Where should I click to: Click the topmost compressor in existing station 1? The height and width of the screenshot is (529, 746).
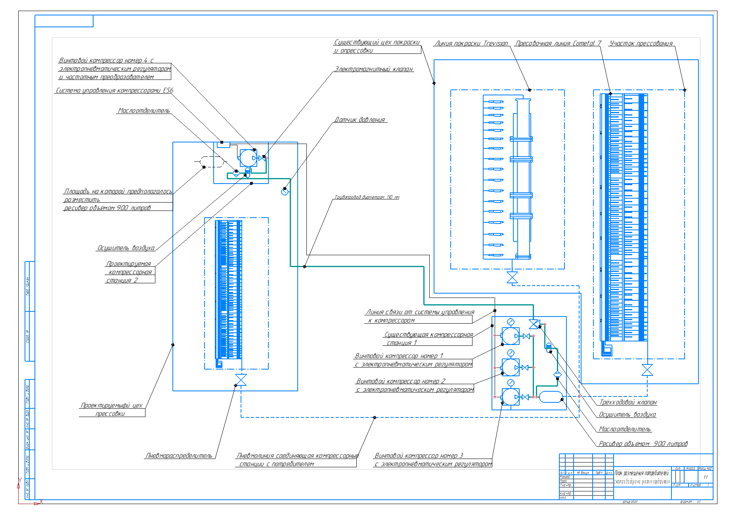tap(511, 336)
